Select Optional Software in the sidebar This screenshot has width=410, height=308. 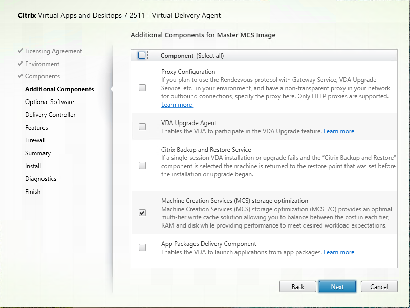pos(49,102)
